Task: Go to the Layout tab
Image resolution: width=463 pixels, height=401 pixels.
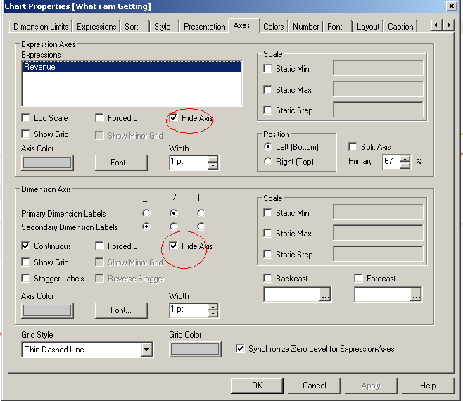Action: pos(368,27)
